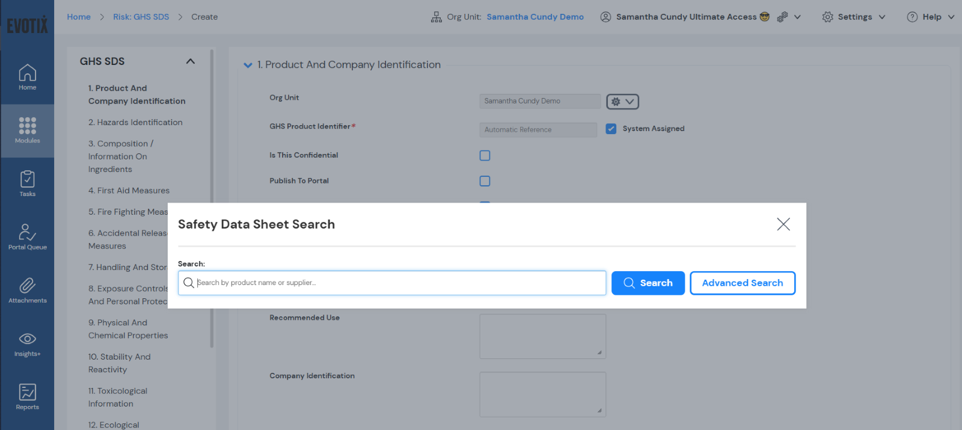Close the Safety Data Sheet Search dialog
The width and height of the screenshot is (962, 430).
click(x=783, y=224)
